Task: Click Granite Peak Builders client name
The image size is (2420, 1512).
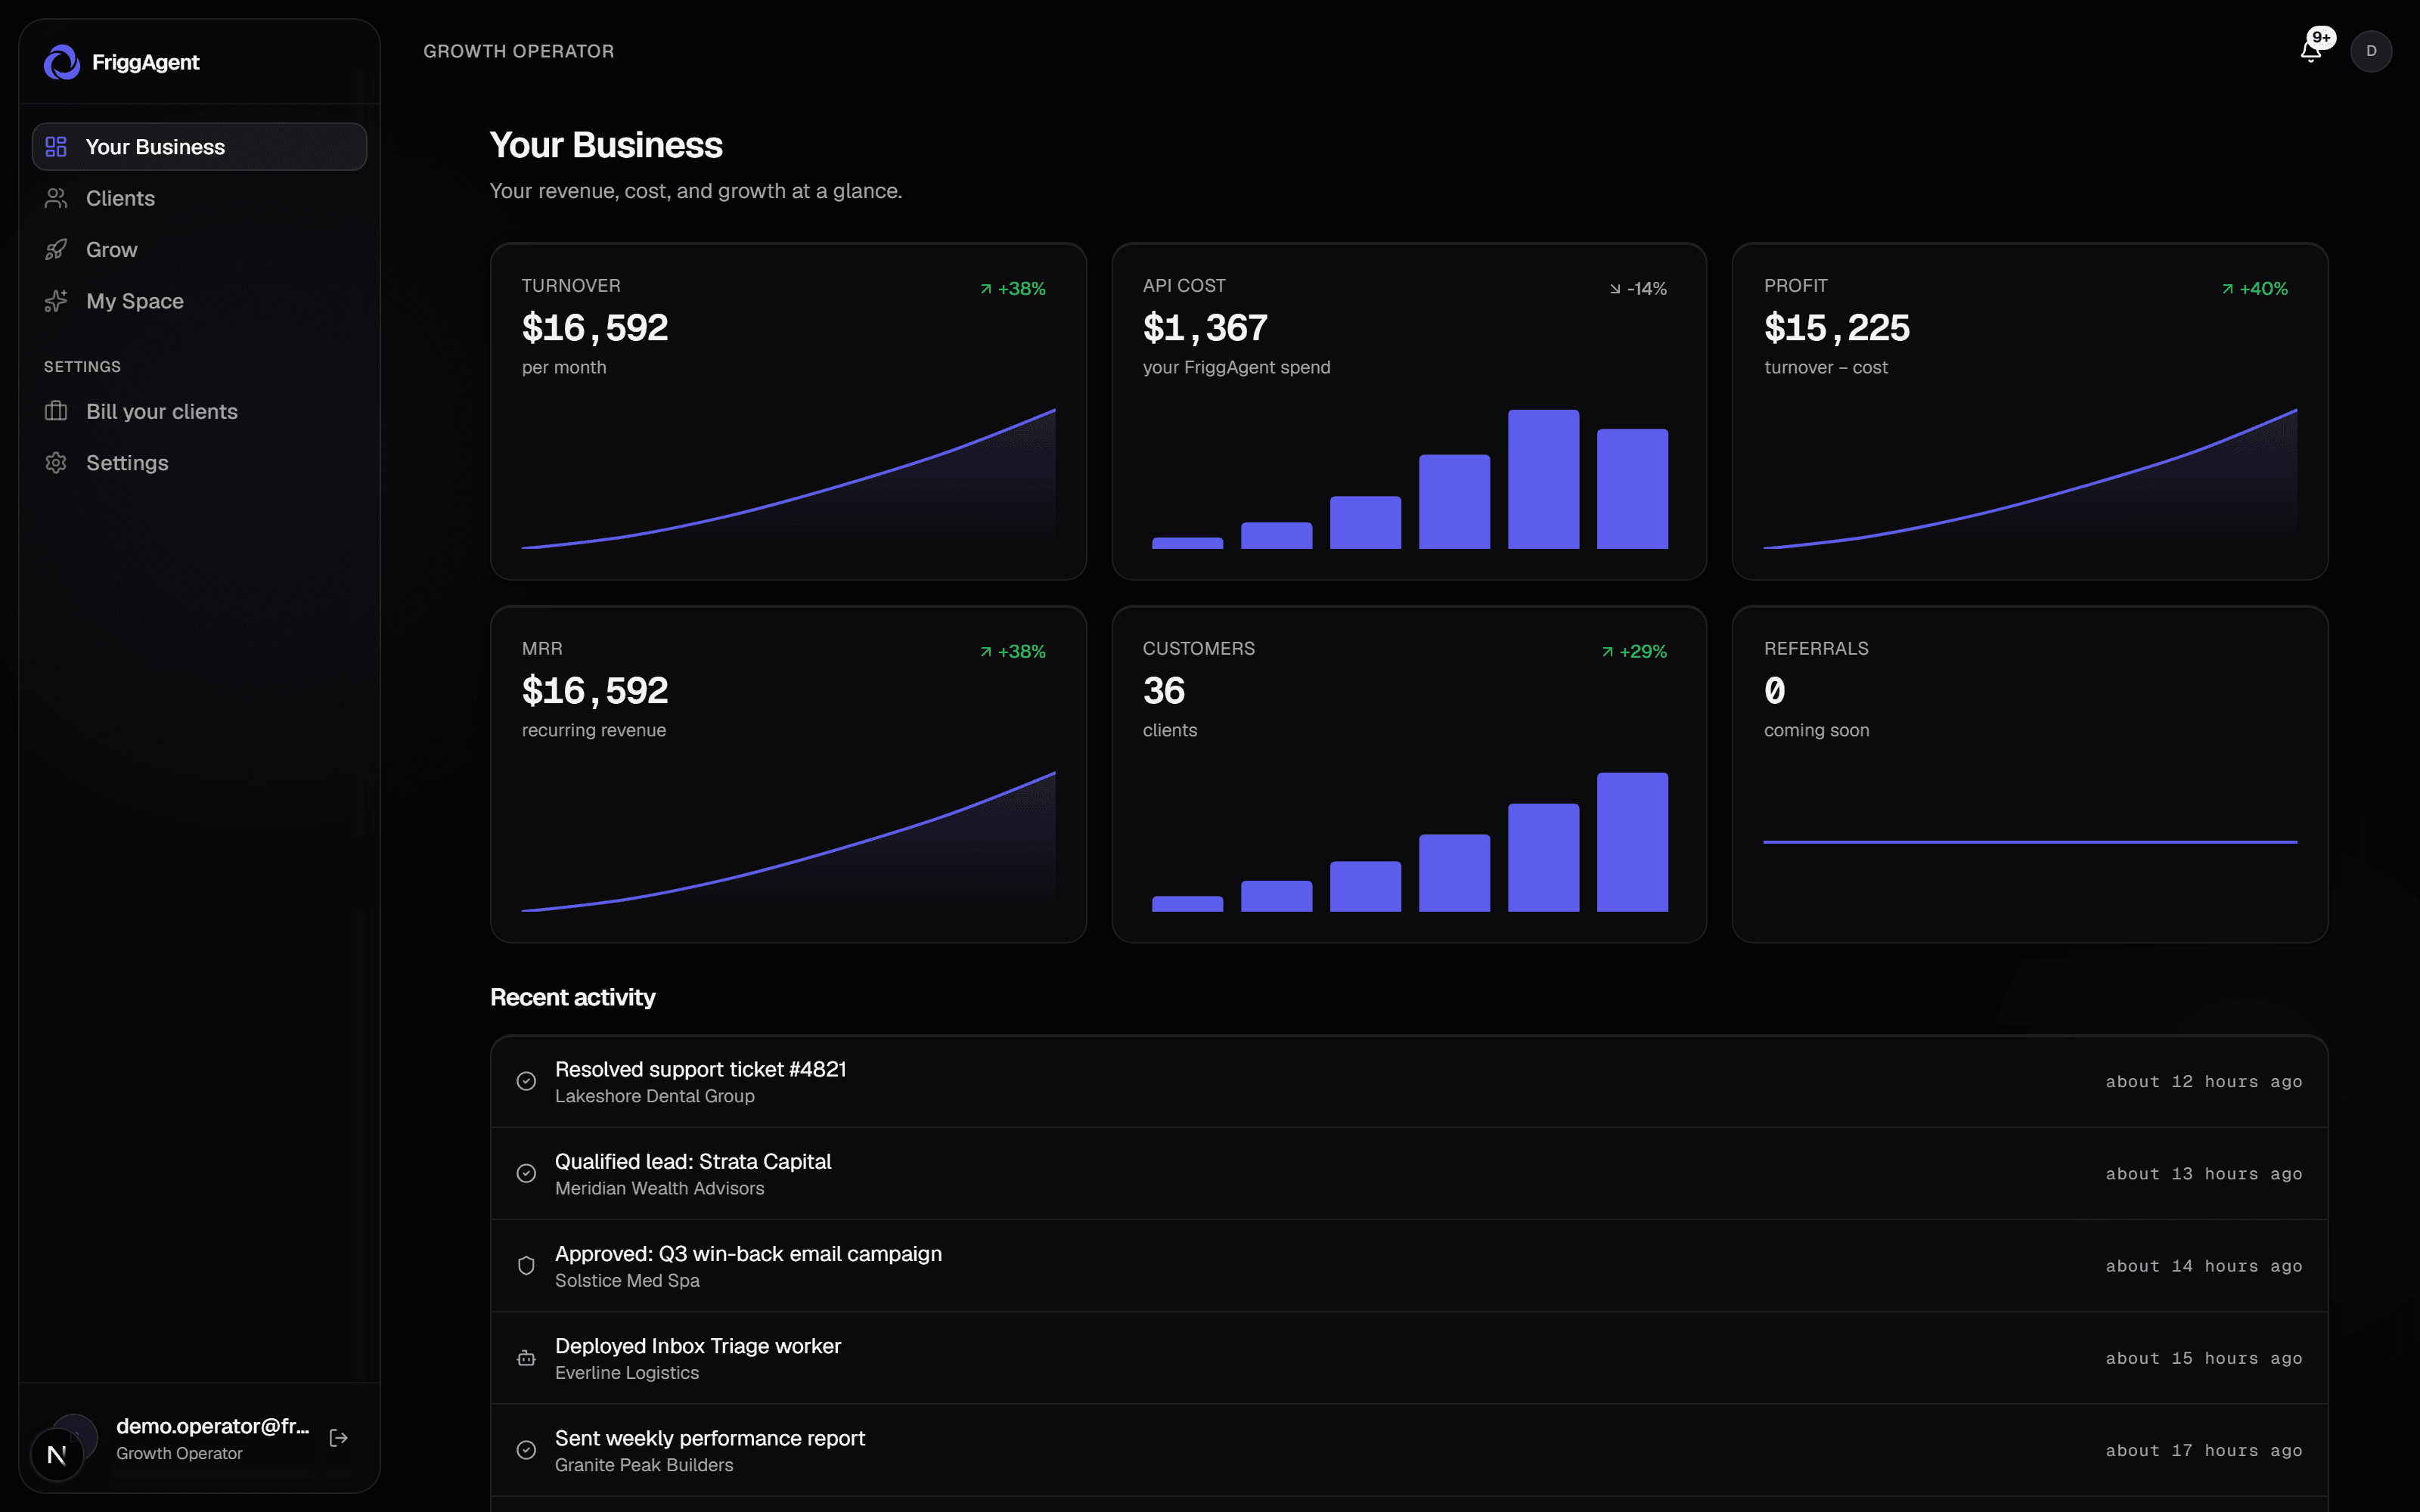Action: coord(644,1465)
